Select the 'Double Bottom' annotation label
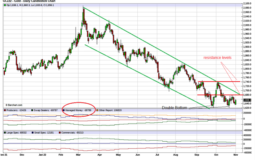Viewport: 255px width, 160px height. point(174,108)
